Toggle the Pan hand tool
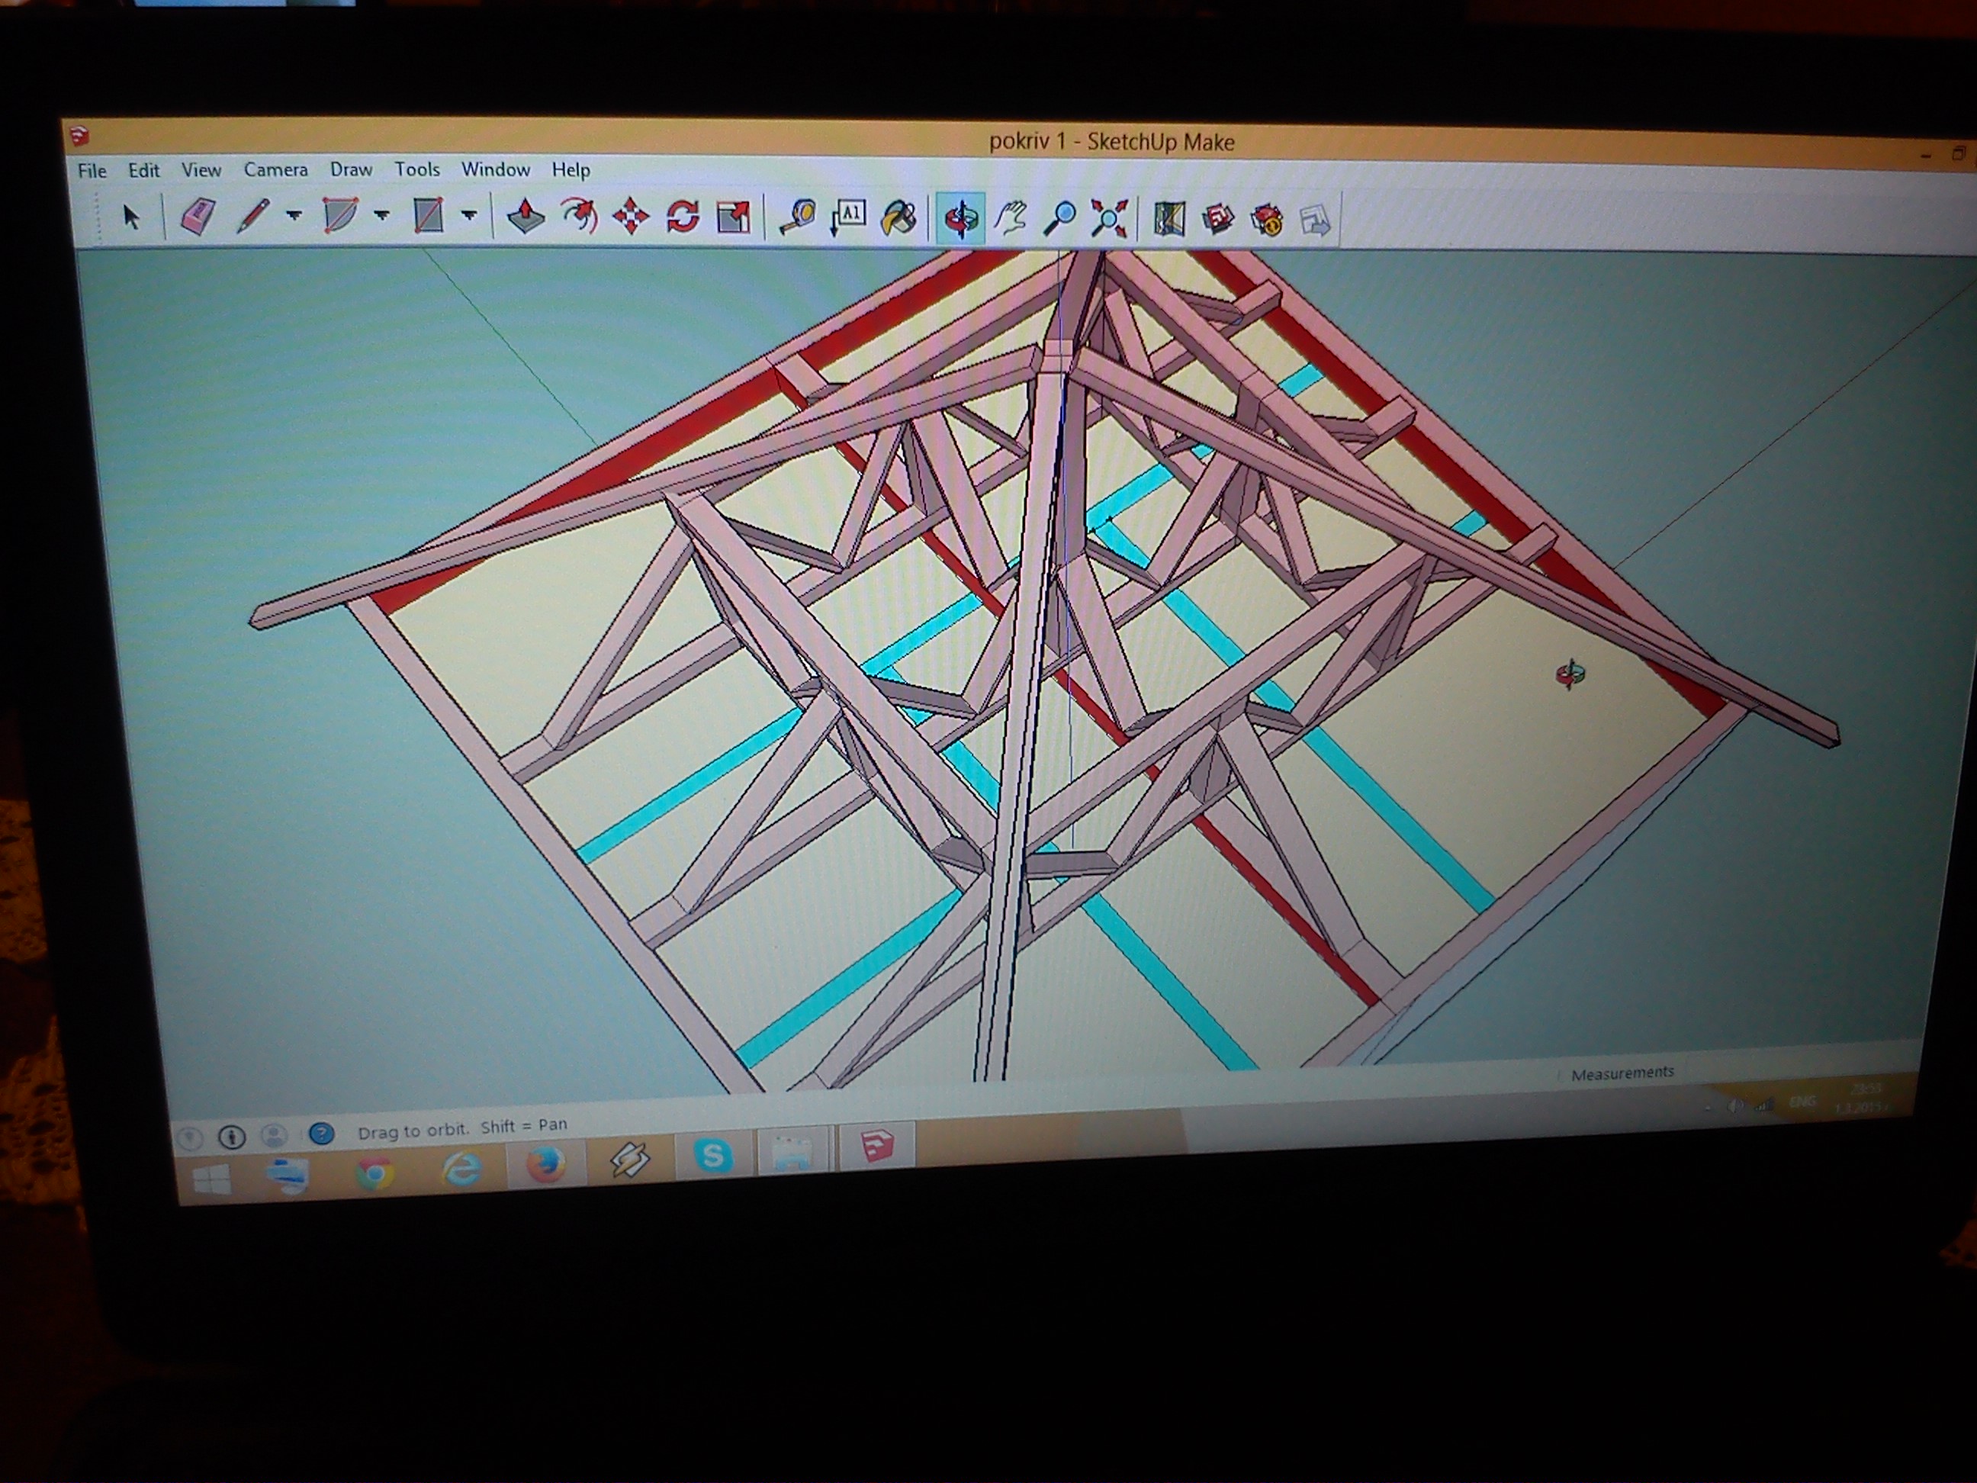Image resolution: width=1977 pixels, height=1483 pixels. [x=1011, y=218]
